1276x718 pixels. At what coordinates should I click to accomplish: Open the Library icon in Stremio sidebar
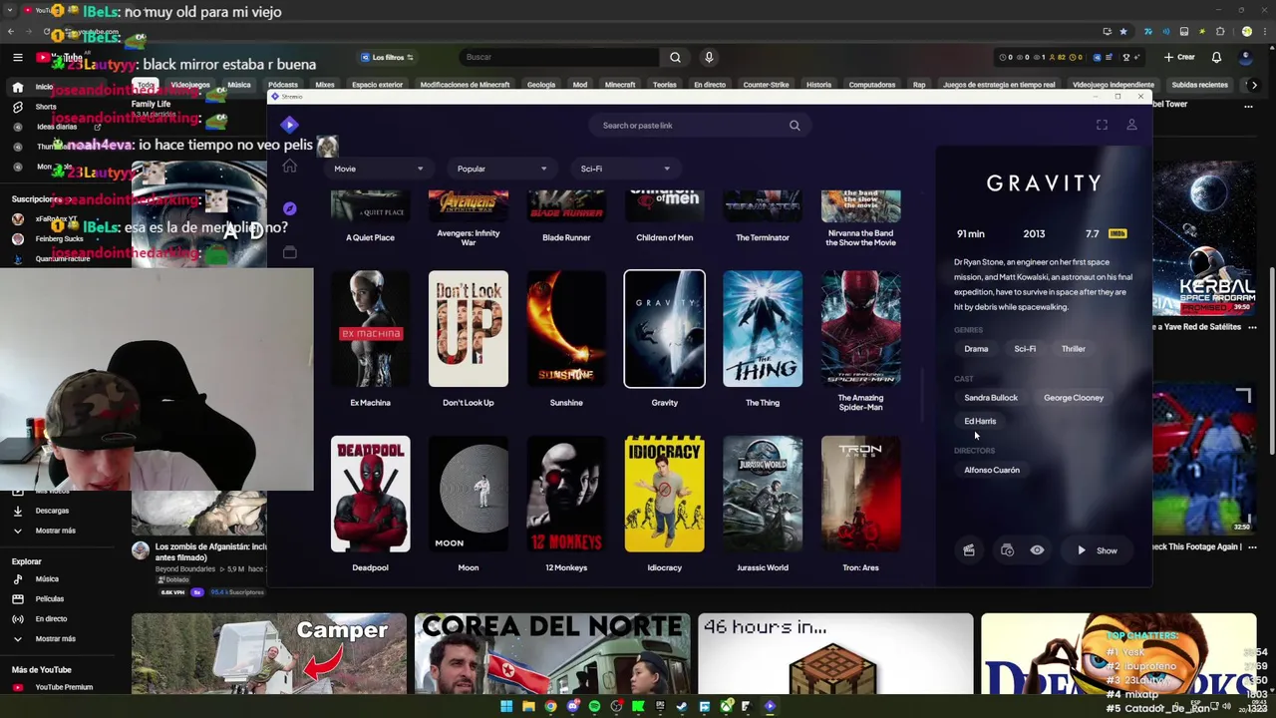[x=289, y=253]
